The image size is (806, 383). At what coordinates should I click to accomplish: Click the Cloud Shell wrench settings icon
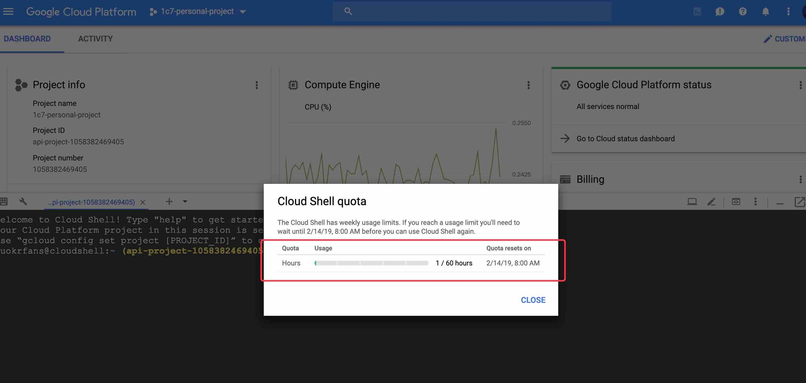[23, 202]
